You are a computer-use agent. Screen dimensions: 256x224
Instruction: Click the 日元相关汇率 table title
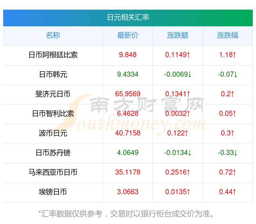coord(128,17)
